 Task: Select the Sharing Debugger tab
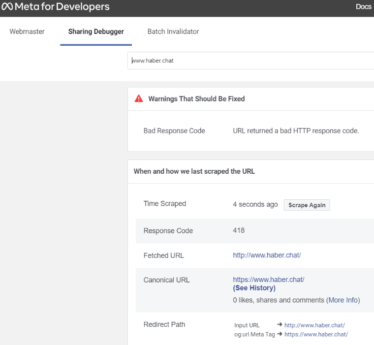tap(96, 31)
